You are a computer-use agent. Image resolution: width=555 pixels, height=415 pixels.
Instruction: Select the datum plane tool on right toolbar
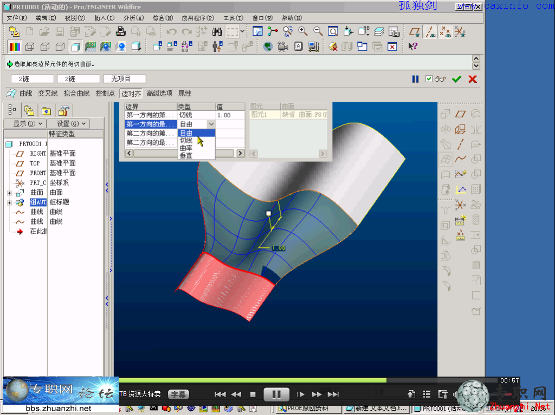460,114
